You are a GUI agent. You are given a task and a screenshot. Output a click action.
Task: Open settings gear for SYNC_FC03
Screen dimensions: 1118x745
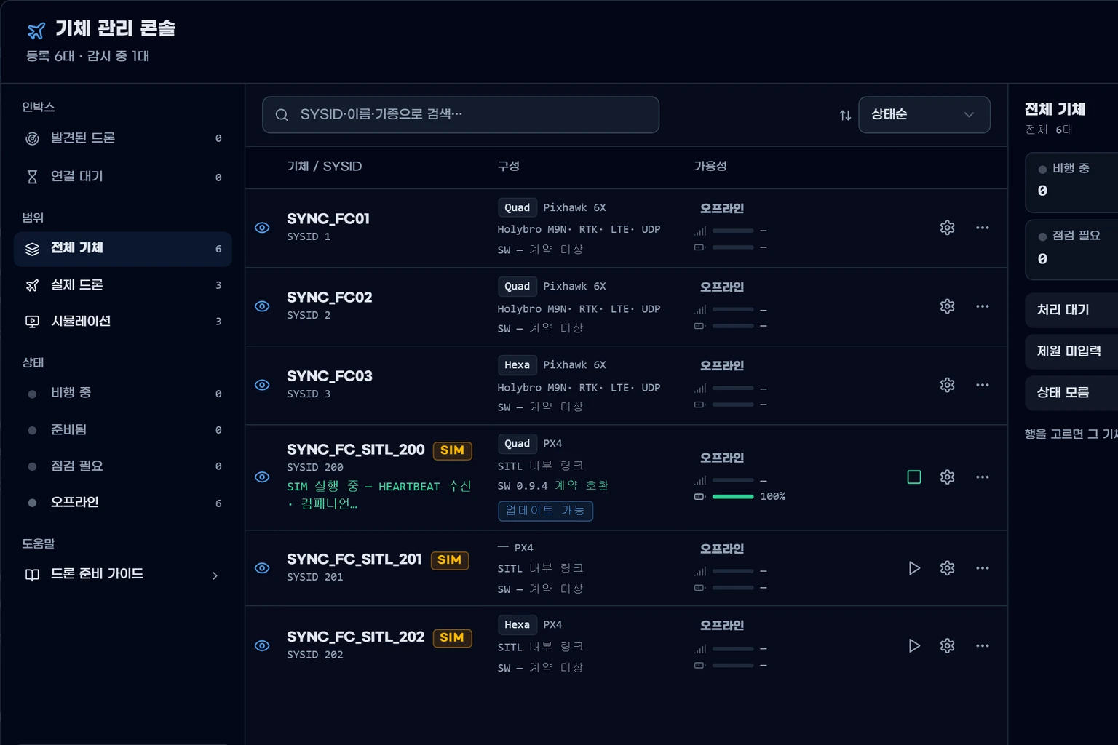[947, 385]
